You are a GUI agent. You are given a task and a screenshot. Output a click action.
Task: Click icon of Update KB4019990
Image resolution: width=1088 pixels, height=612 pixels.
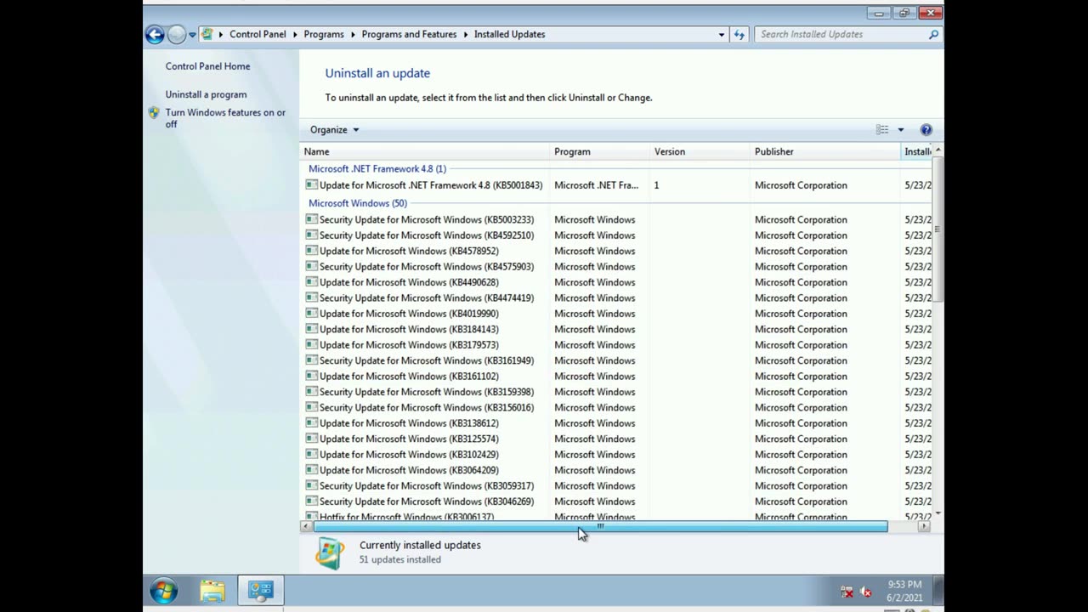coord(311,314)
